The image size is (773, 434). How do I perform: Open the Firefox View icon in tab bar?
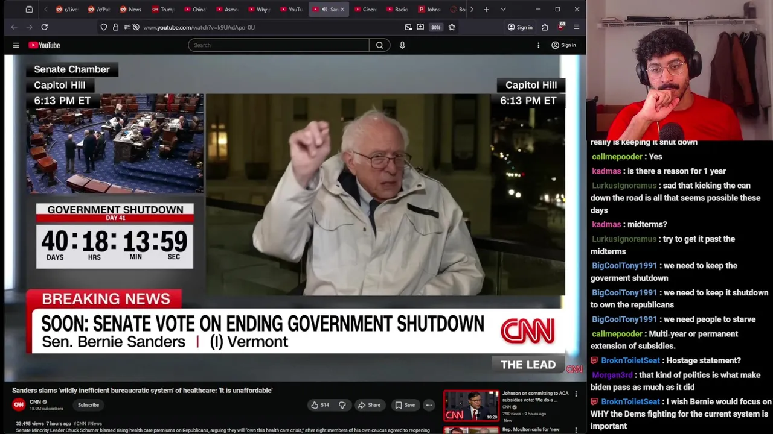(x=29, y=10)
